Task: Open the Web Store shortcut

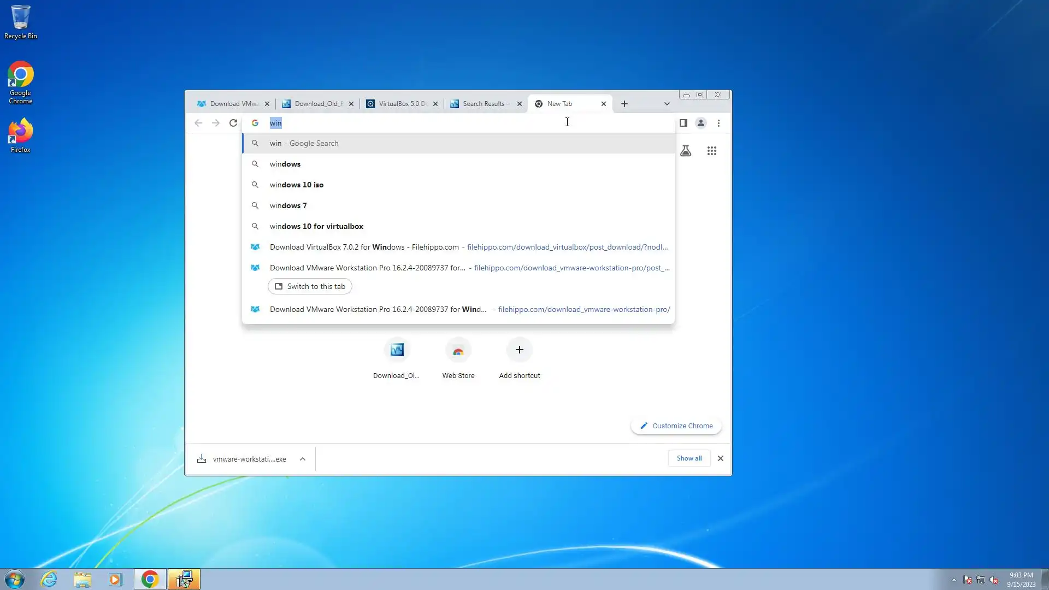Action: coord(458,350)
